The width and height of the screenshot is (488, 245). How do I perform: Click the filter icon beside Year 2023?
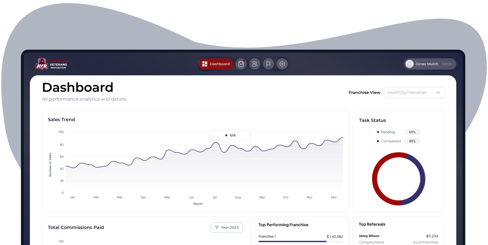pos(217,227)
